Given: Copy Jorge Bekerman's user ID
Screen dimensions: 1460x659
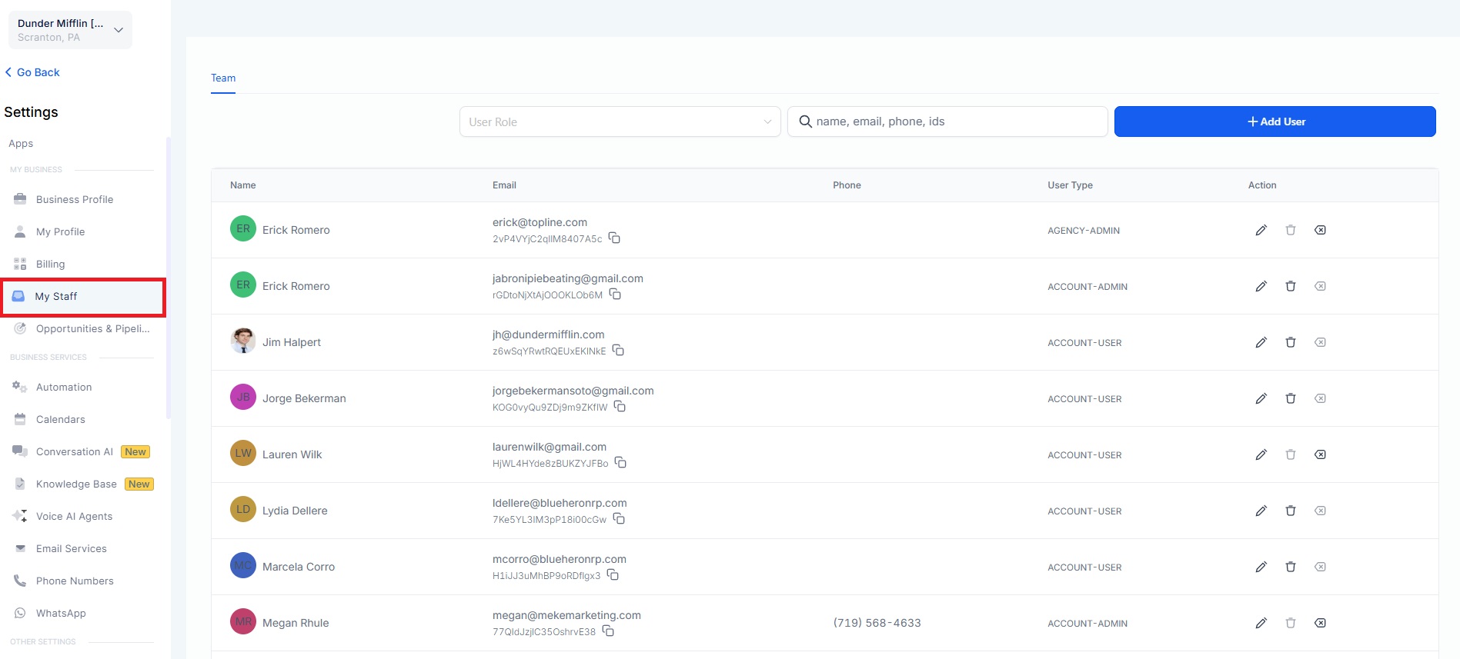Looking at the screenshot, I should tap(620, 407).
